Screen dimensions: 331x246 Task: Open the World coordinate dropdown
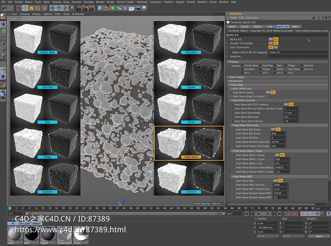tap(267, 236)
